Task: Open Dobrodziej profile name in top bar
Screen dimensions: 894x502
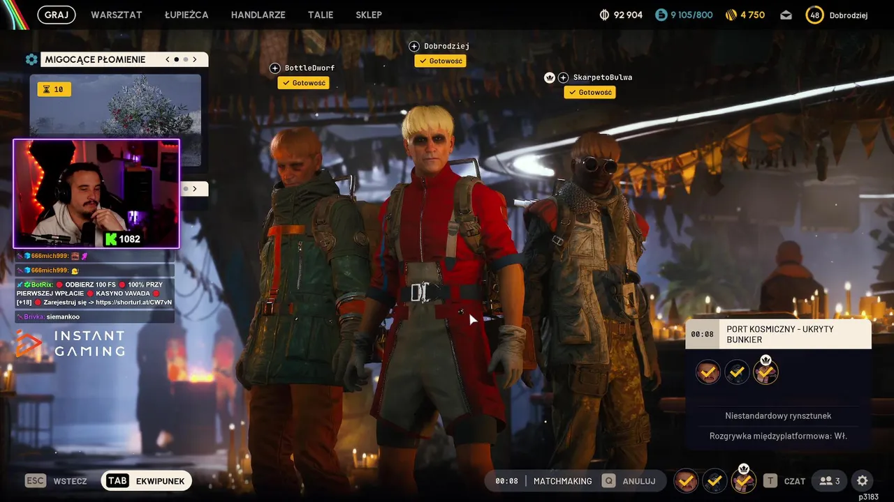Action: pos(849,15)
